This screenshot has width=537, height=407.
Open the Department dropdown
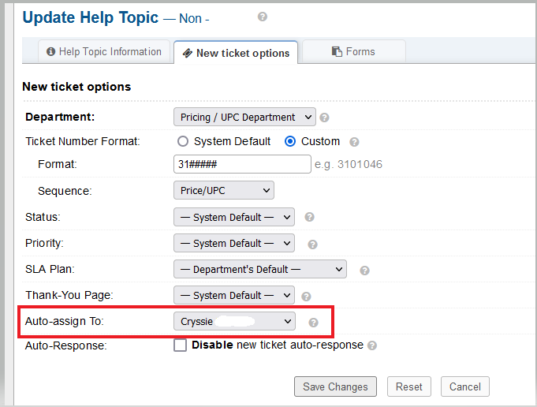click(x=244, y=118)
